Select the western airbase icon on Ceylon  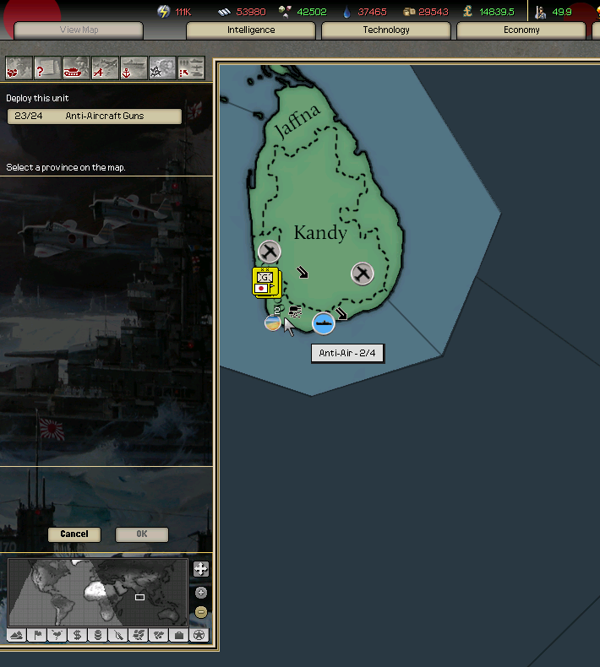point(269,251)
